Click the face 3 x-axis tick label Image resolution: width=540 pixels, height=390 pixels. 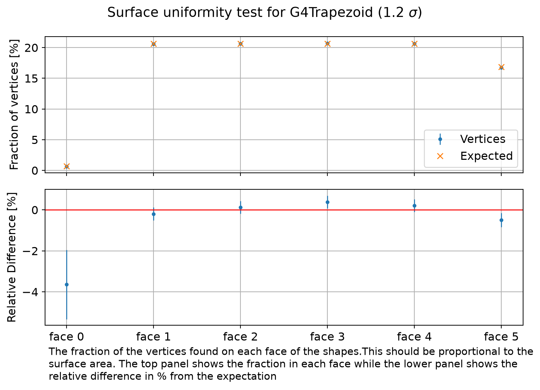[327, 337]
